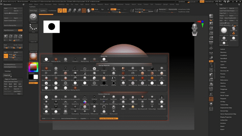Select the Flat Color material in Quick Pick
The width and height of the screenshot is (242, 136).
click(46, 59)
